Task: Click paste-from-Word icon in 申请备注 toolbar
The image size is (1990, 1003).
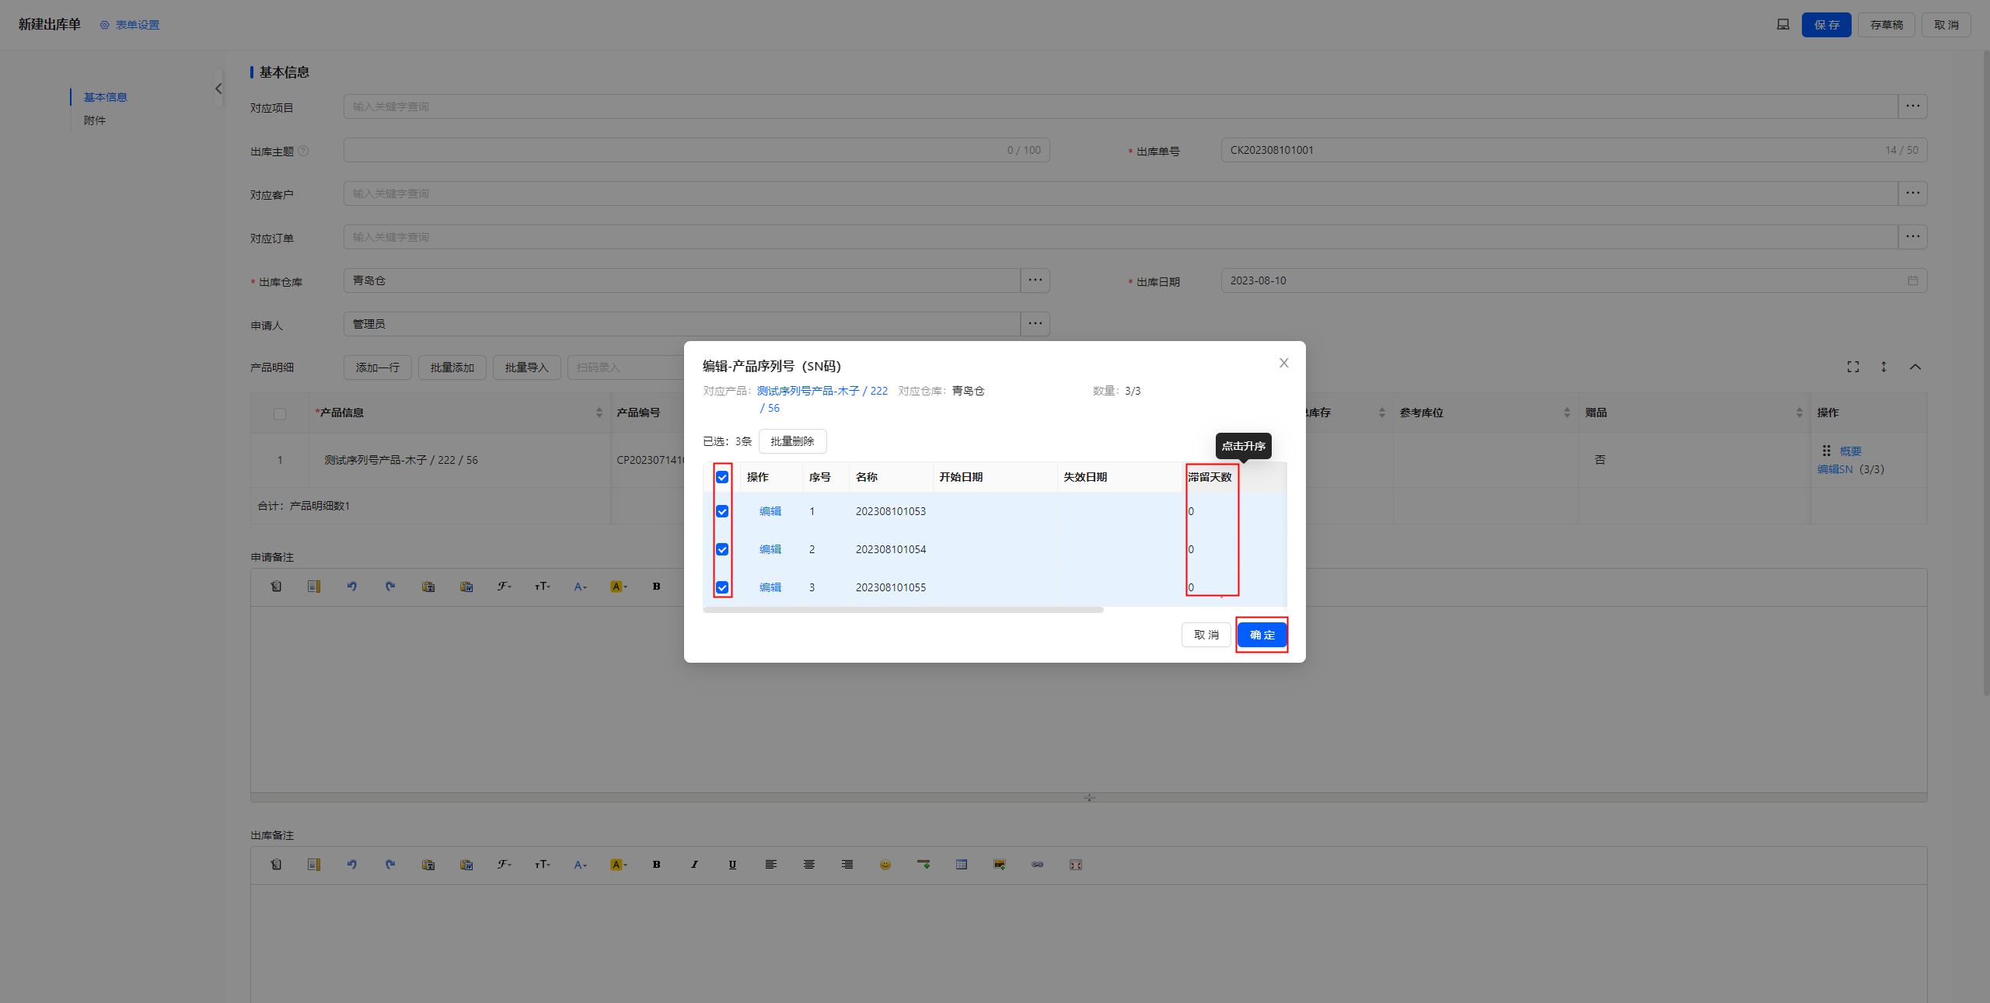Action: click(466, 587)
